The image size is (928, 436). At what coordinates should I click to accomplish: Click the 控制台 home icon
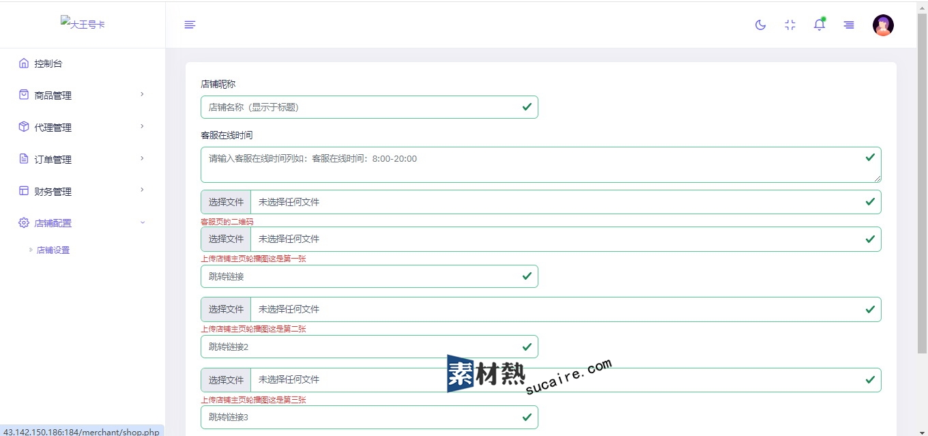tap(24, 63)
